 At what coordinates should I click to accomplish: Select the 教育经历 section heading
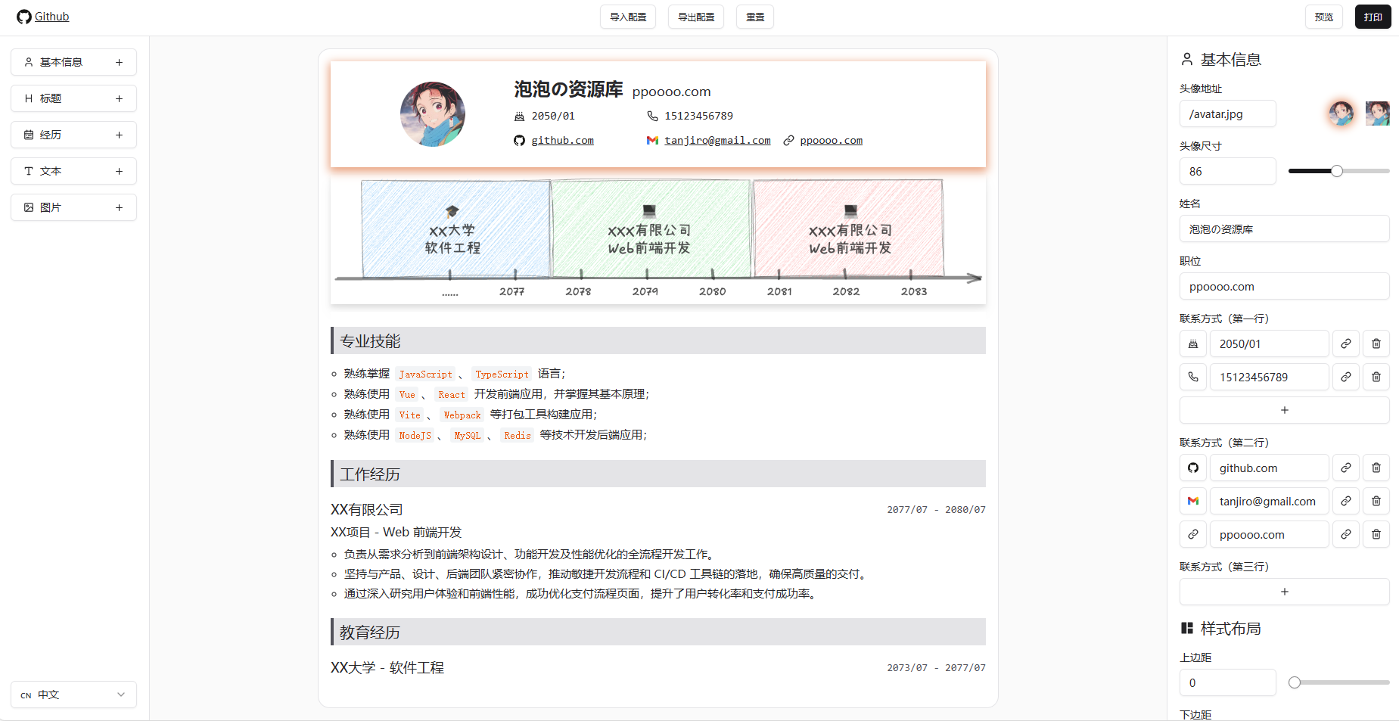pos(658,632)
